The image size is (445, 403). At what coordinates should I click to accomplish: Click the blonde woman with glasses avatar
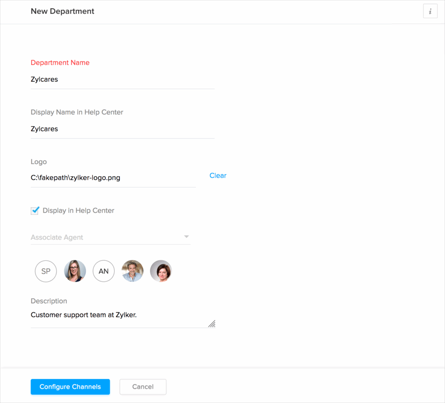coord(75,271)
